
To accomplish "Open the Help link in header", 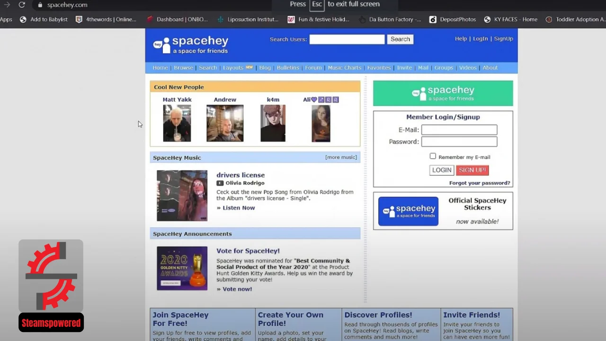I will (461, 39).
